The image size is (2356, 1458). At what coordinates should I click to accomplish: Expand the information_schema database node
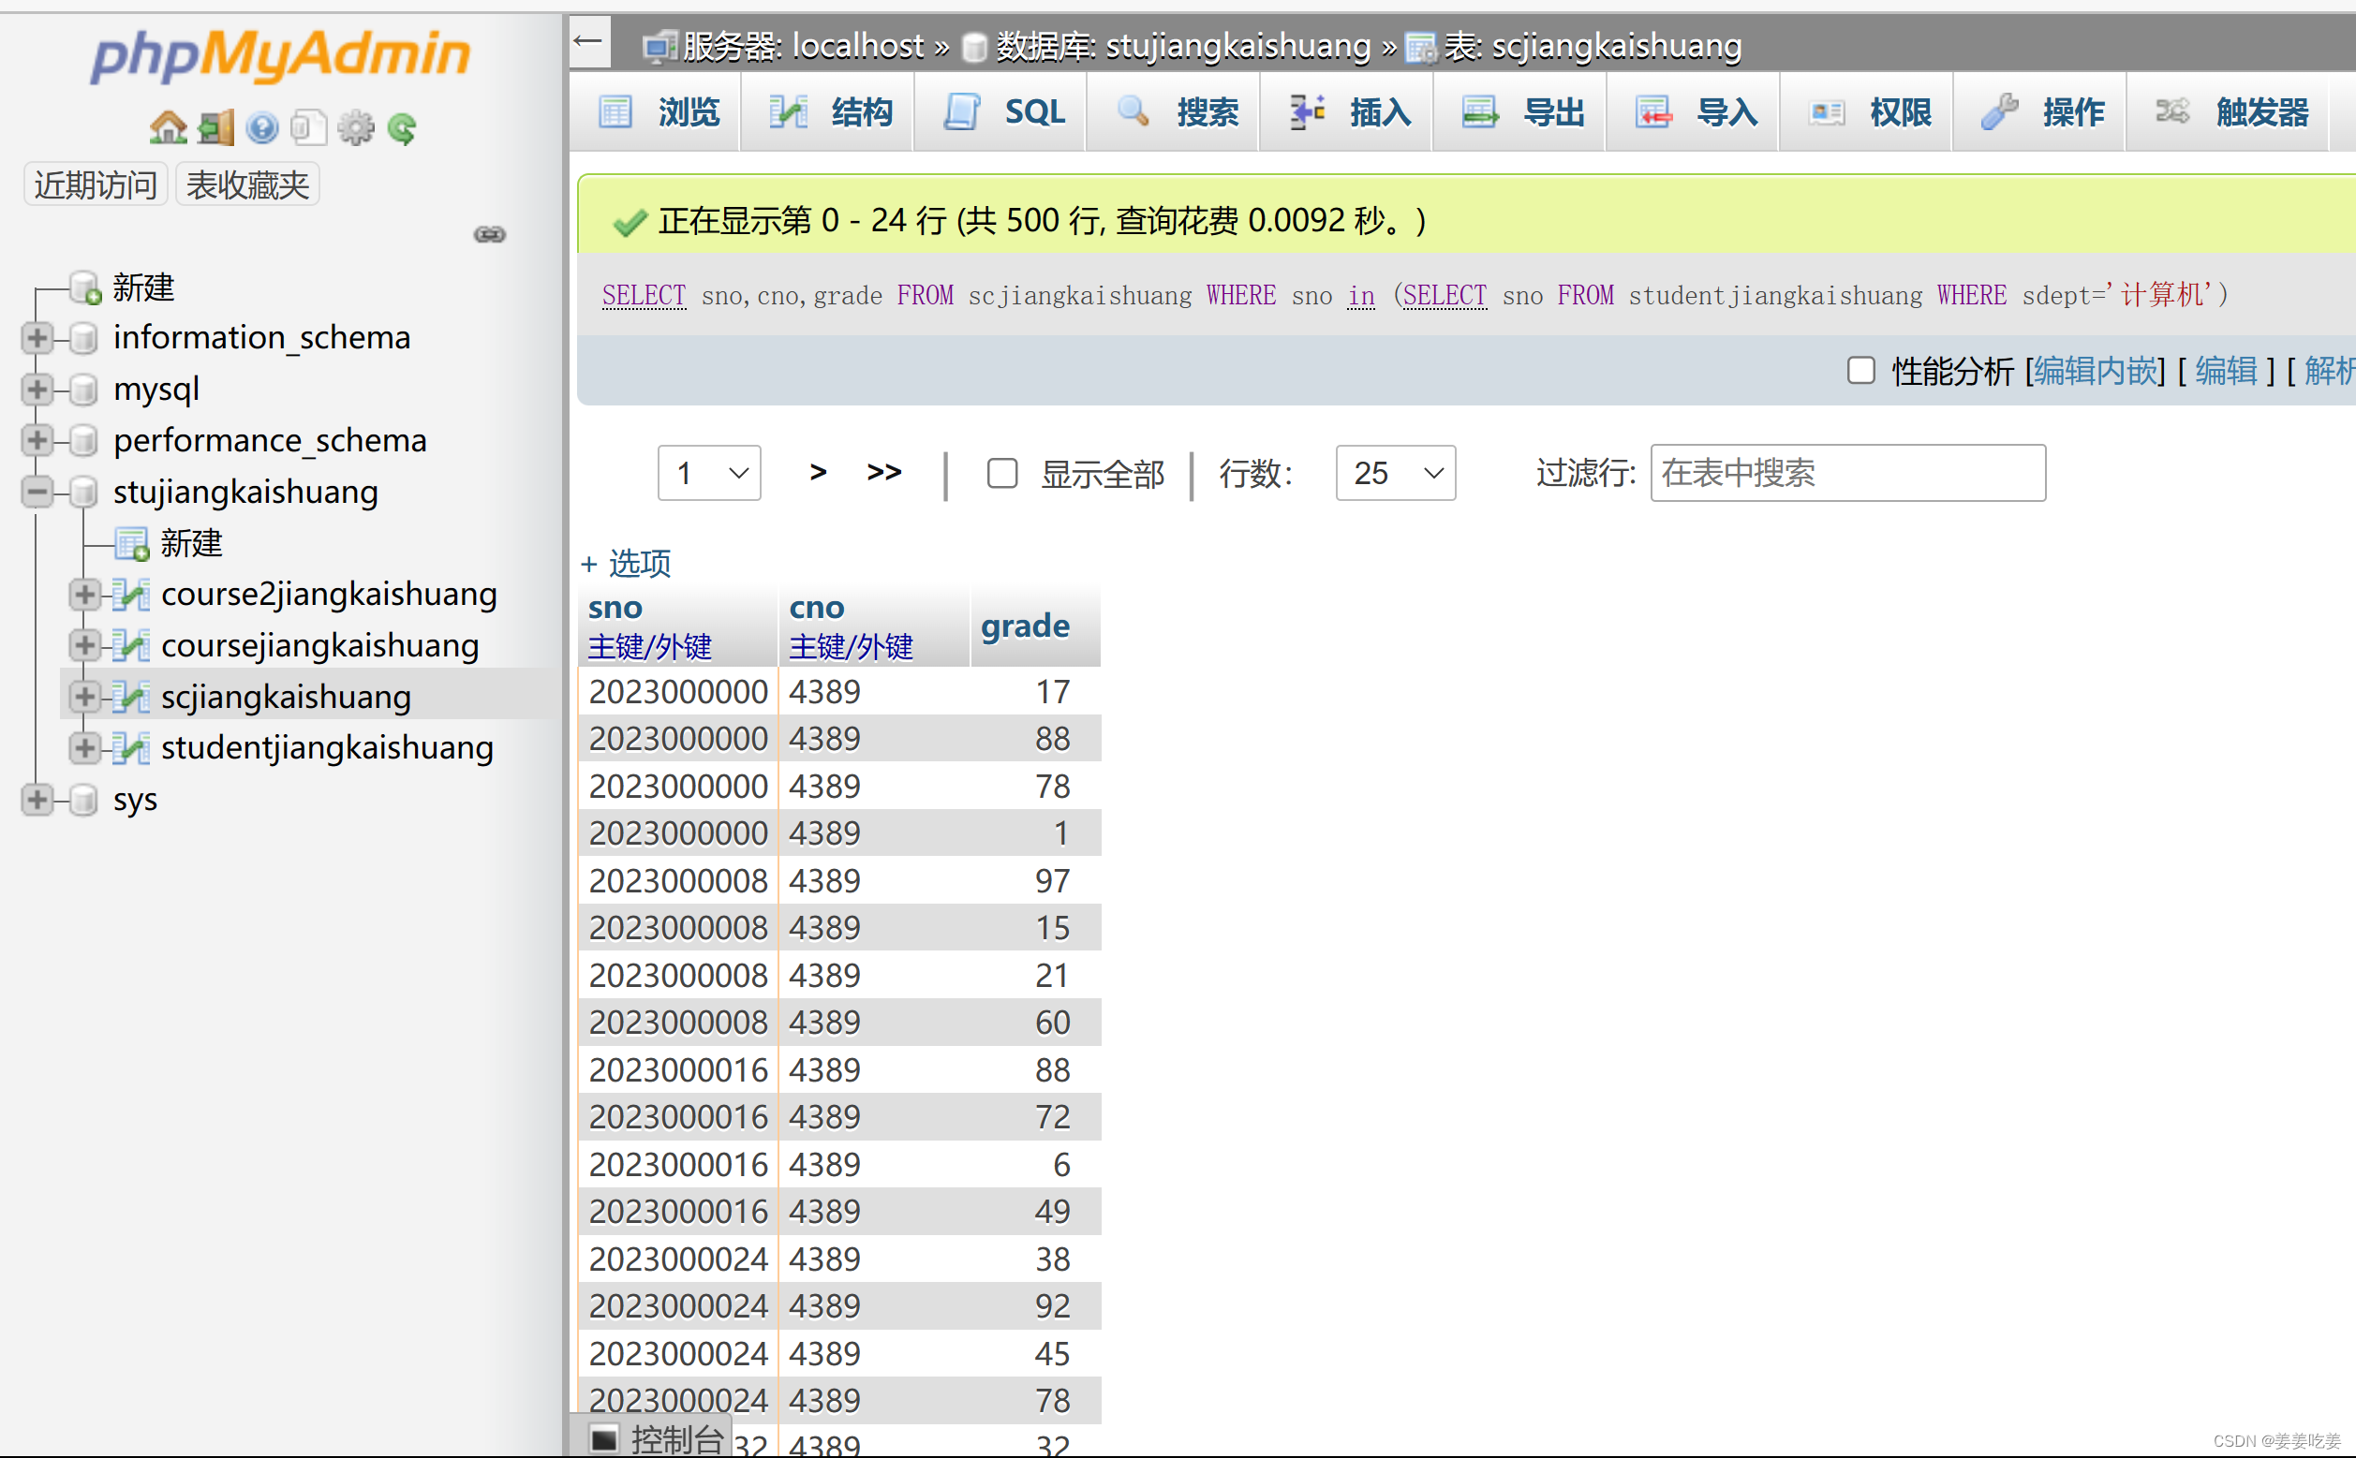37,337
